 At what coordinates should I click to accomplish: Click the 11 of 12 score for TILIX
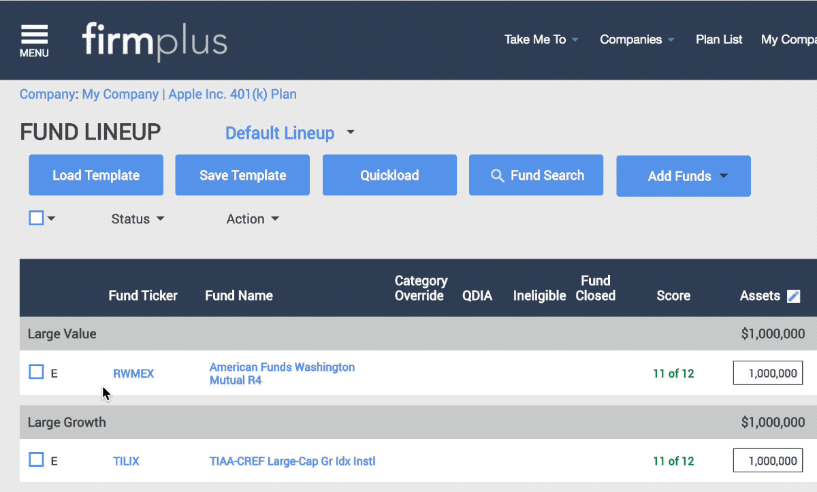673,461
